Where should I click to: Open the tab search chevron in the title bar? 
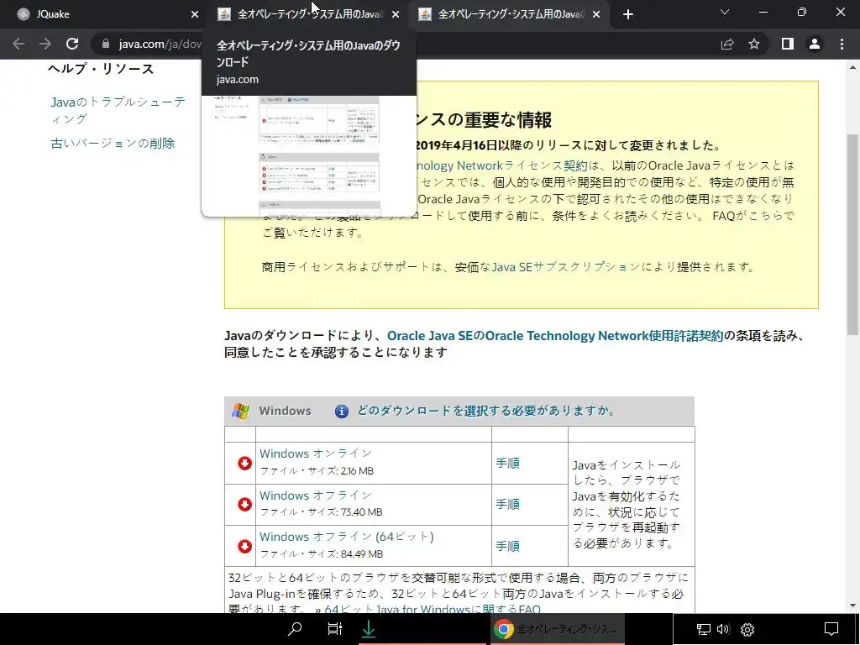pos(725,12)
